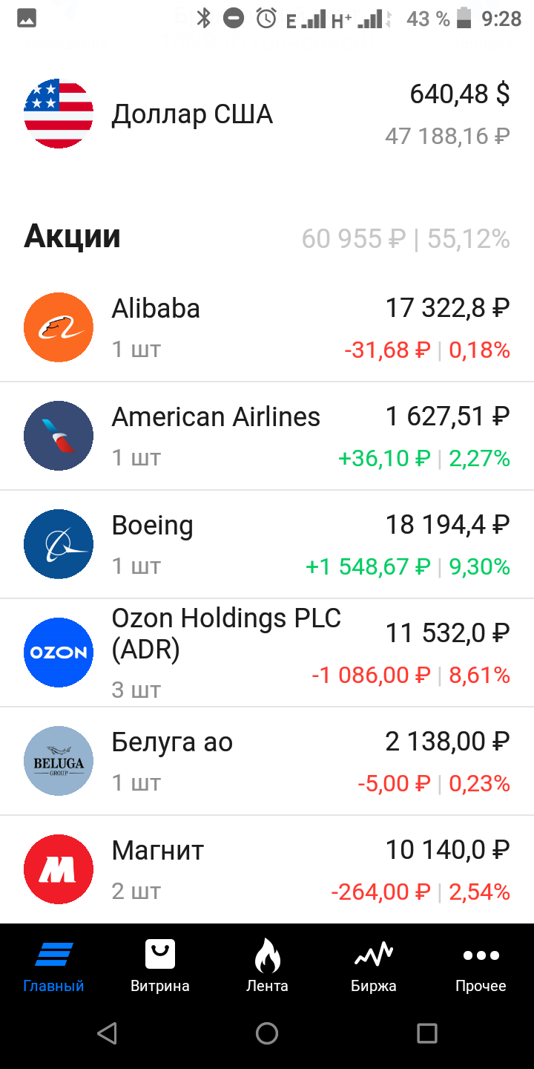Switch to the Витрина tab
The width and height of the screenshot is (534, 1069).
pyautogui.click(x=160, y=965)
